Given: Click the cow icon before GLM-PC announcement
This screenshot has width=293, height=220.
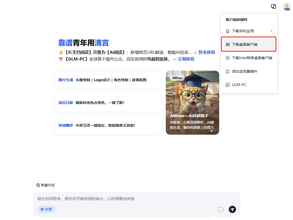Looking at the screenshot, I should coord(61,59).
